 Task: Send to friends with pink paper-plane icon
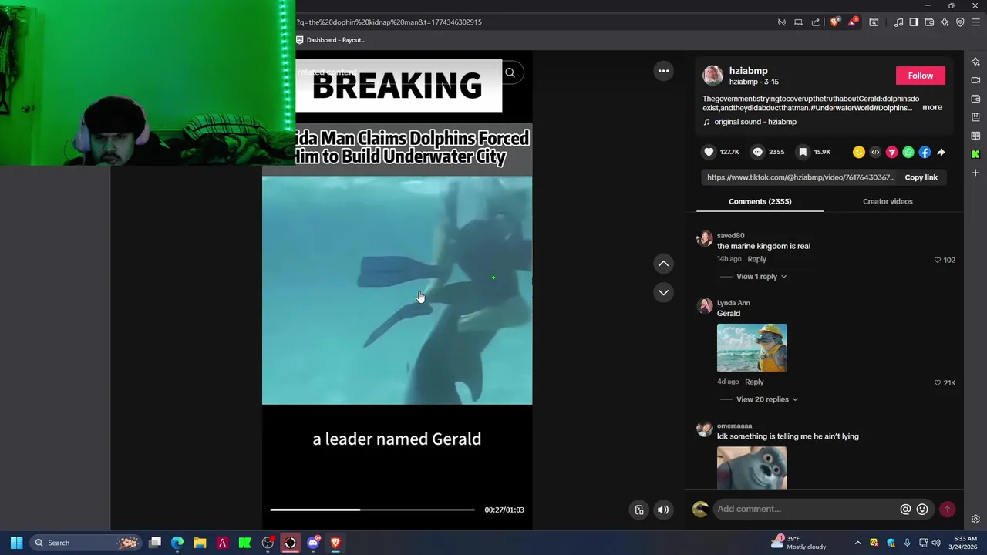(891, 153)
